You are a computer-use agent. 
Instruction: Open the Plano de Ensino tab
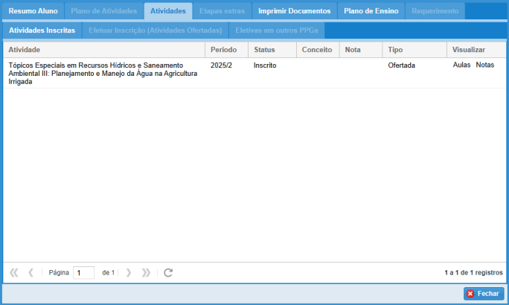point(371,11)
